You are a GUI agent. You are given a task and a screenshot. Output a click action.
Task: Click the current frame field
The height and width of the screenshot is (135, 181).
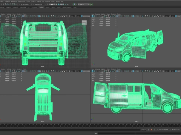point(144,130)
